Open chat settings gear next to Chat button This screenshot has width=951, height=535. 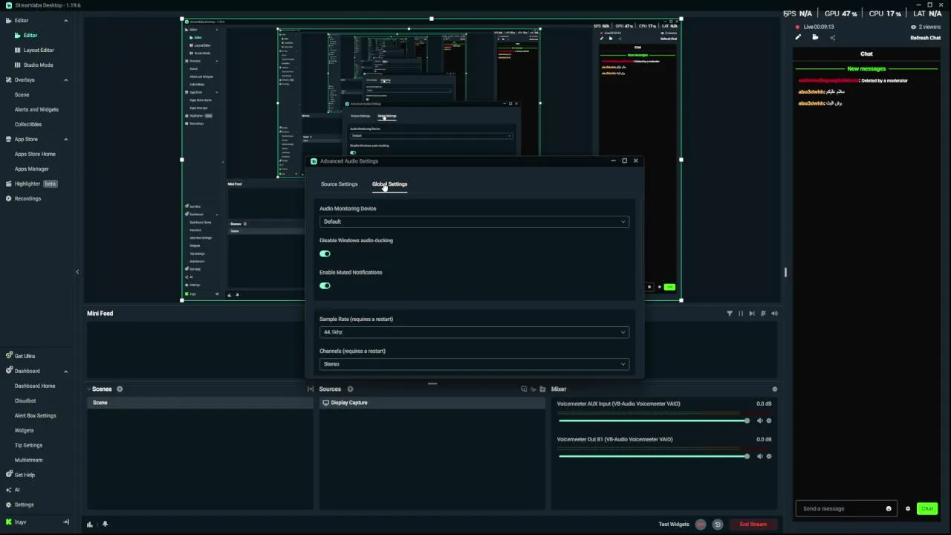[908, 509]
